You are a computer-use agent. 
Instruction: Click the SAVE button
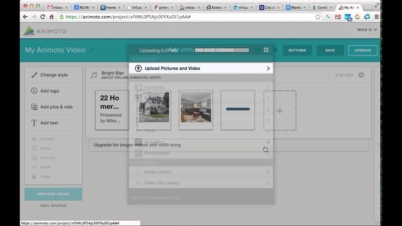coord(330,50)
